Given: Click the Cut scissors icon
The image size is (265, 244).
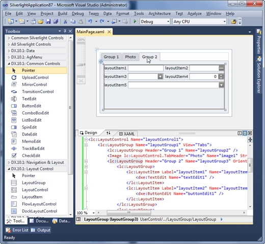Looking at the screenshot, I should [65, 21].
